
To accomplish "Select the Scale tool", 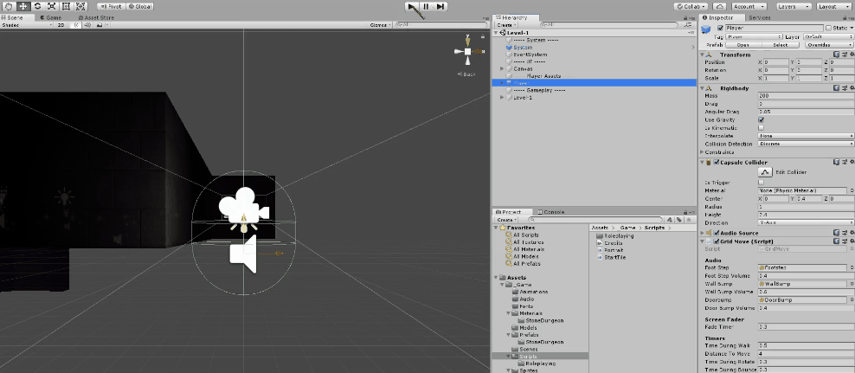I will click(51, 6).
